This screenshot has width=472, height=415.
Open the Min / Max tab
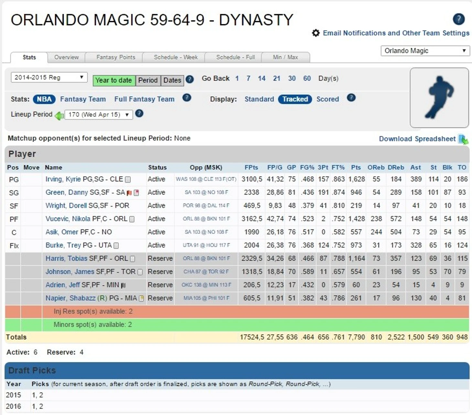(x=285, y=57)
